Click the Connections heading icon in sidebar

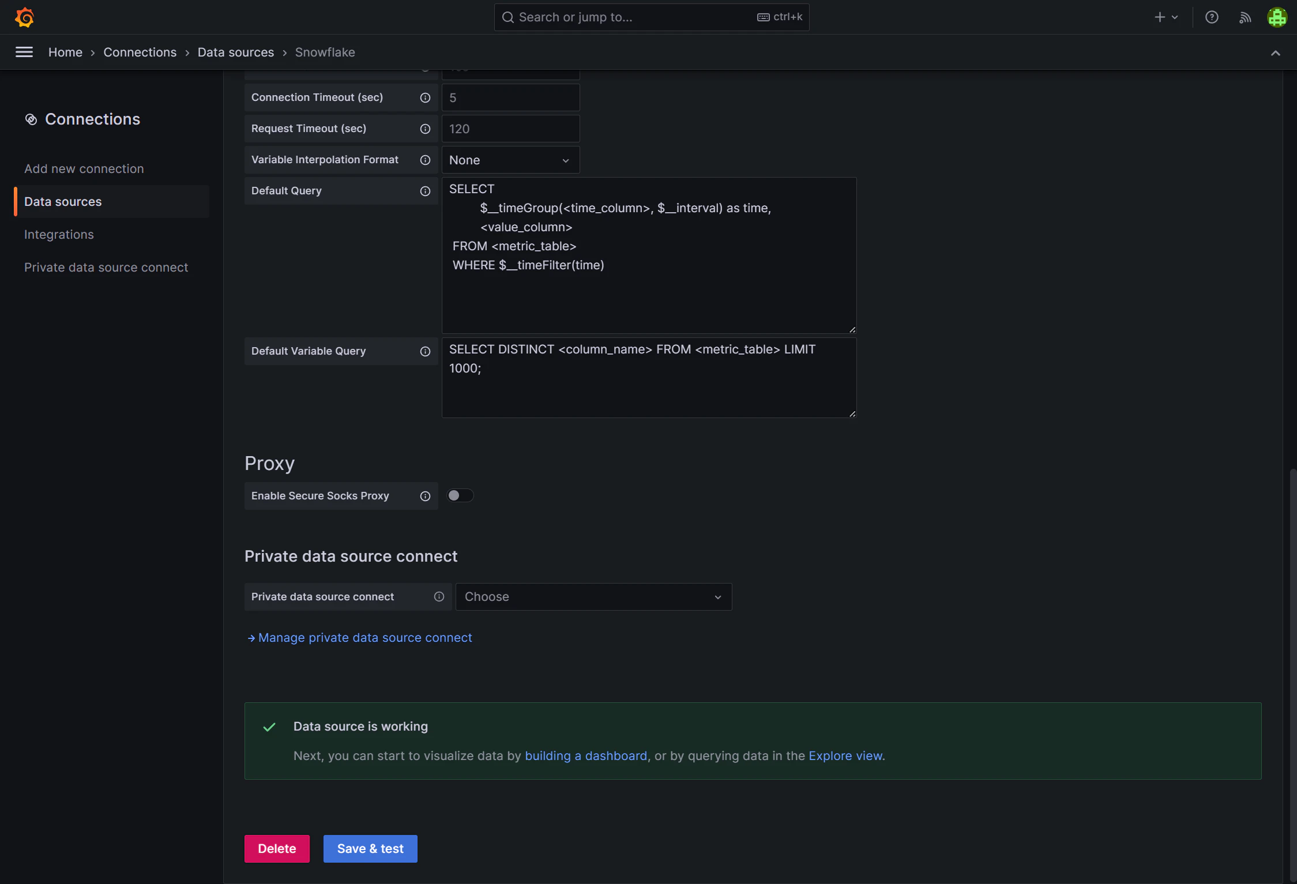(x=31, y=119)
